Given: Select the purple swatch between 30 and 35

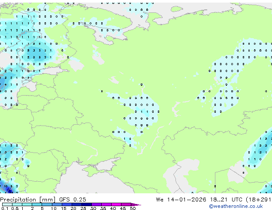Looking at the screenshot, I should pos(97,204).
